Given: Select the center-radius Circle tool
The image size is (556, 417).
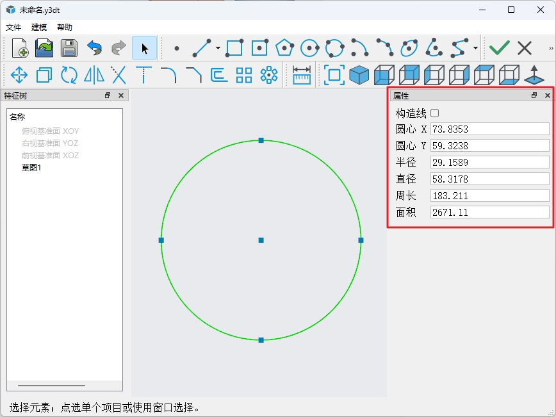Looking at the screenshot, I should coord(309,48).
